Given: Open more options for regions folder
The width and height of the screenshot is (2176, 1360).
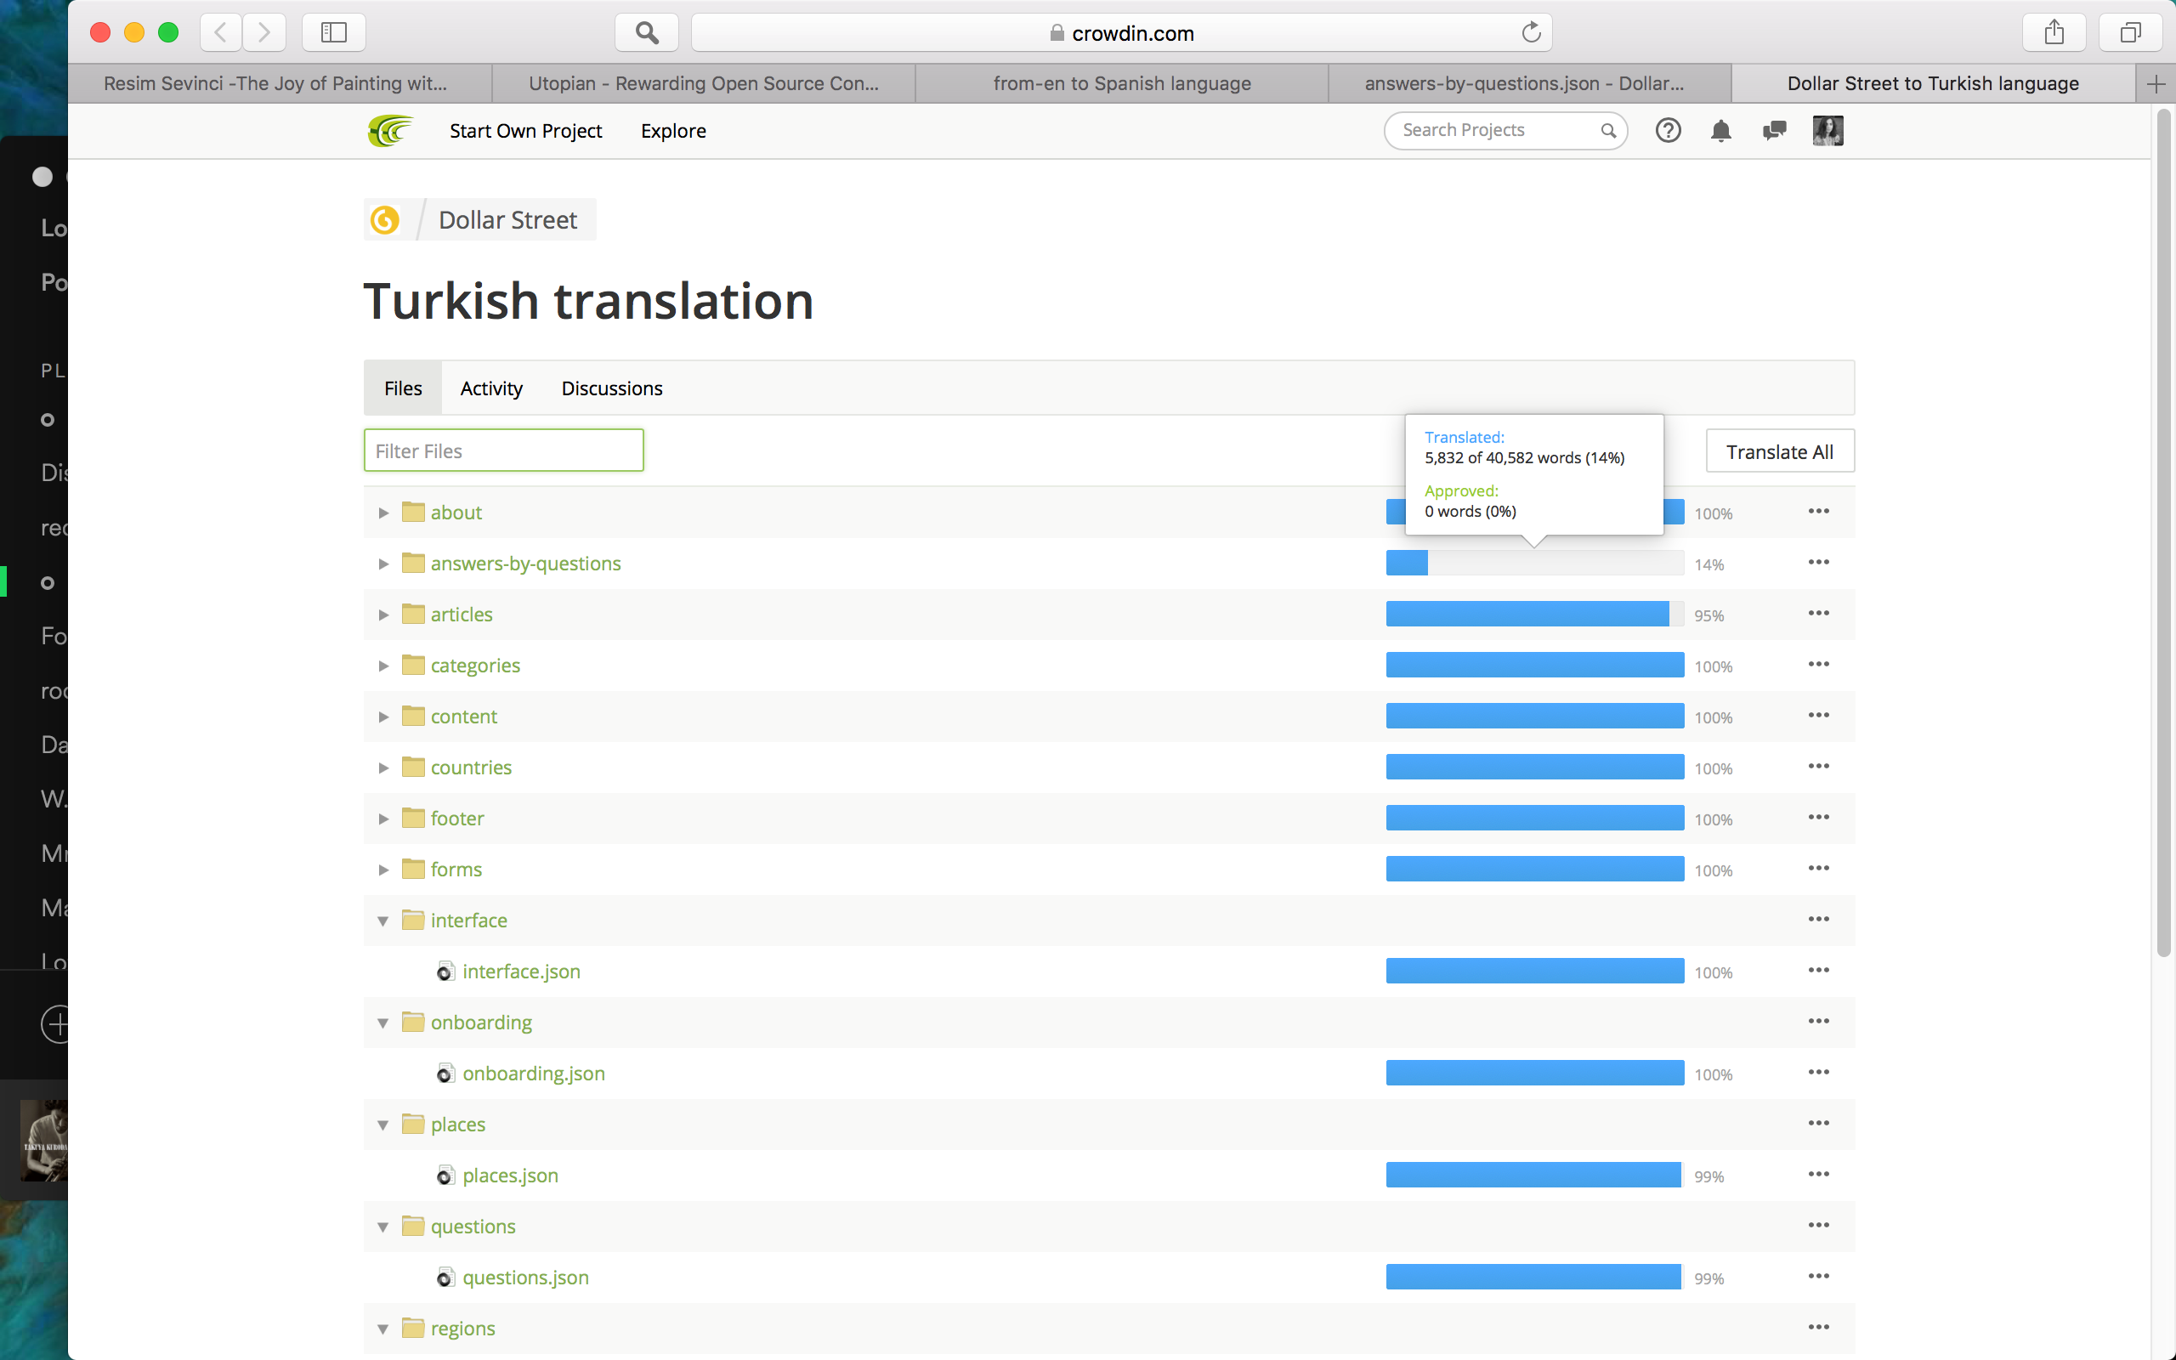Looking at the screenshot, I should (1818, 1327).
